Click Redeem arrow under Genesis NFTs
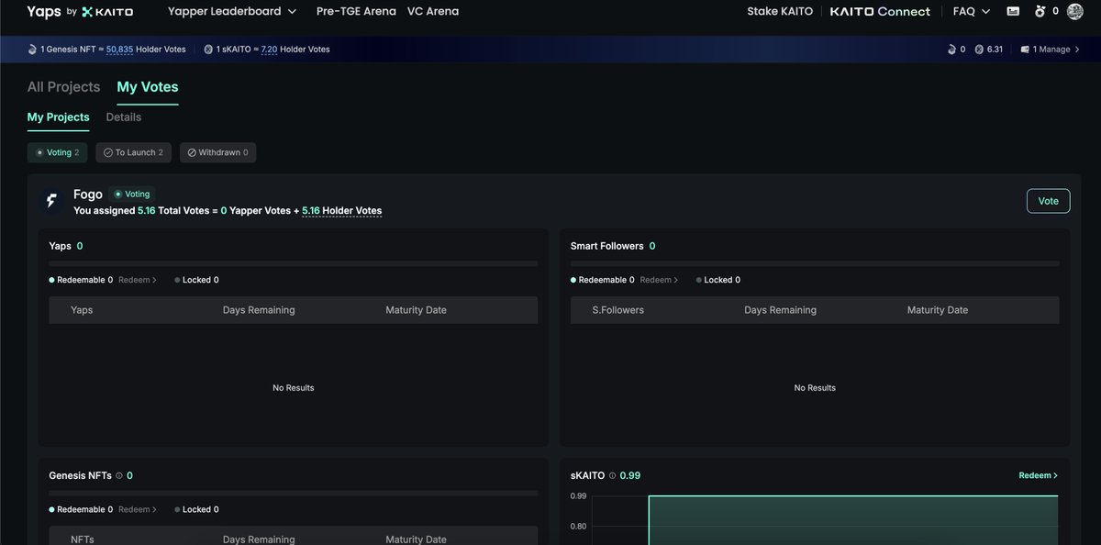The image size is (1101, 545). tap(138, 509)
